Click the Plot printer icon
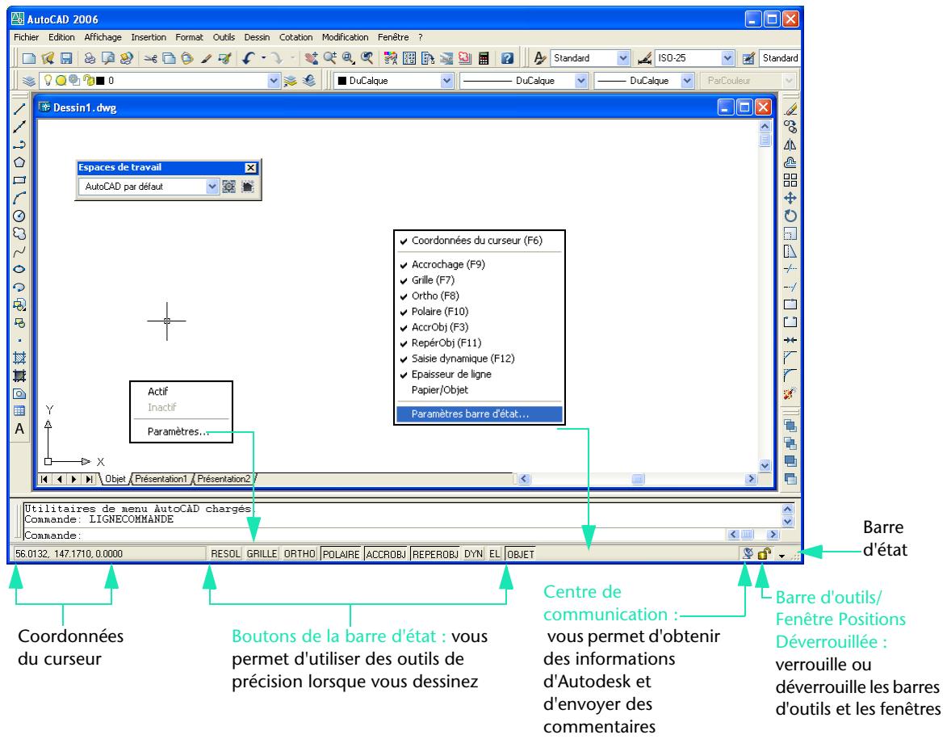Image resolution: width=947 pixels, height=739 pixels. coord(90,59)
